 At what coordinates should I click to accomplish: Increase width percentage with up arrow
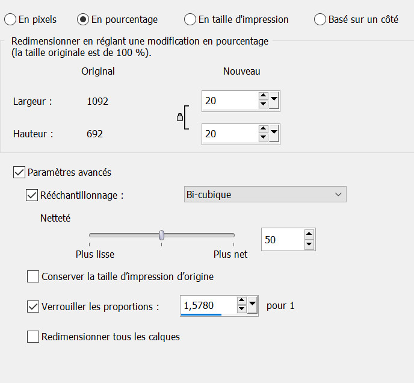[263, 96]
